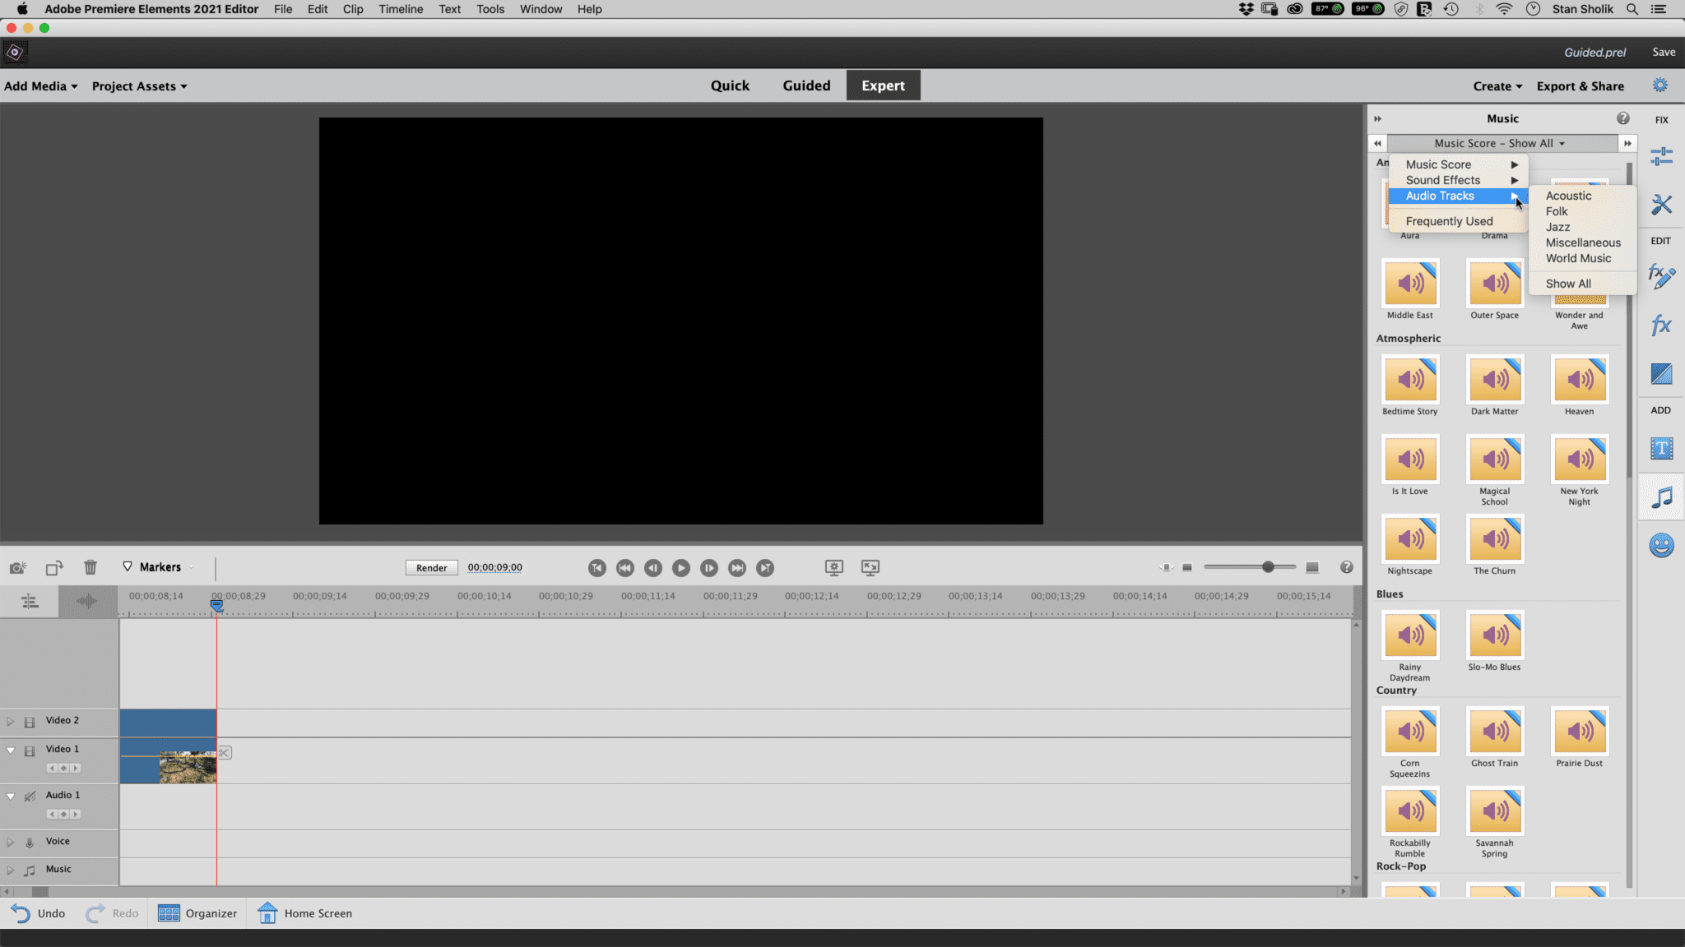The image size is (1685, 947).
Task: Toggle the Music track note icon
Action: [x=30, y=871]
